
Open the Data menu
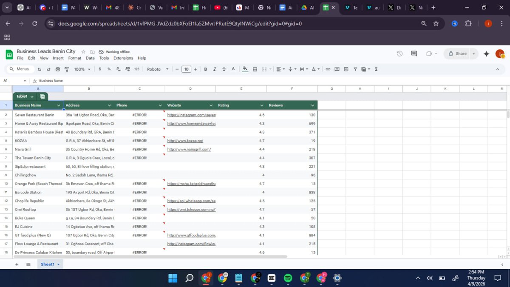pyautogui.click(x=90, y=58)
